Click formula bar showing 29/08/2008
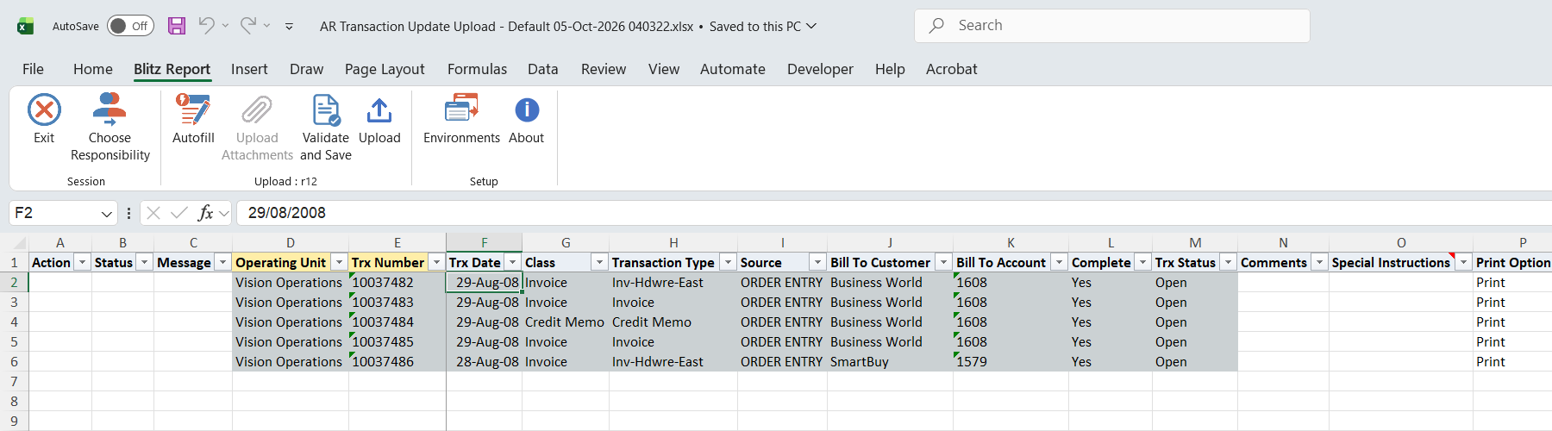Viewport: 1552px width, 431px height. 894,213
